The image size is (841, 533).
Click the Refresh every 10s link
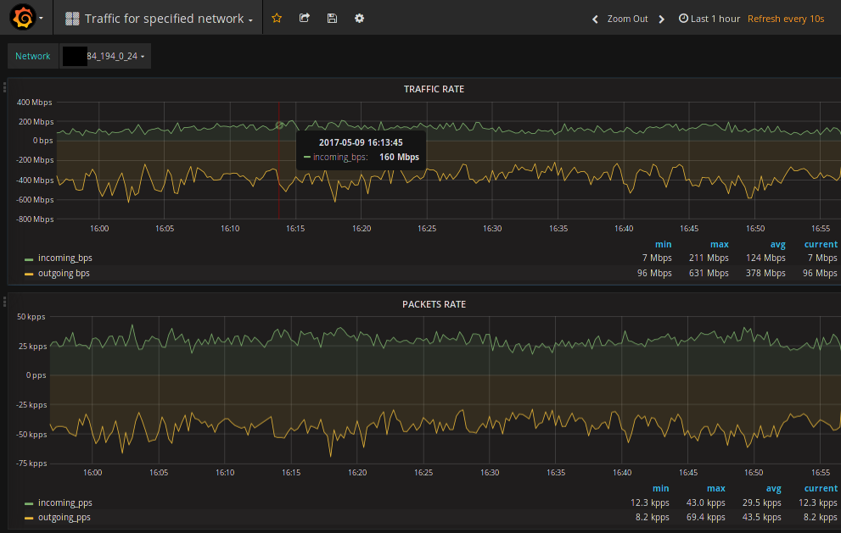pyautogui.click(x=786, y=19)
